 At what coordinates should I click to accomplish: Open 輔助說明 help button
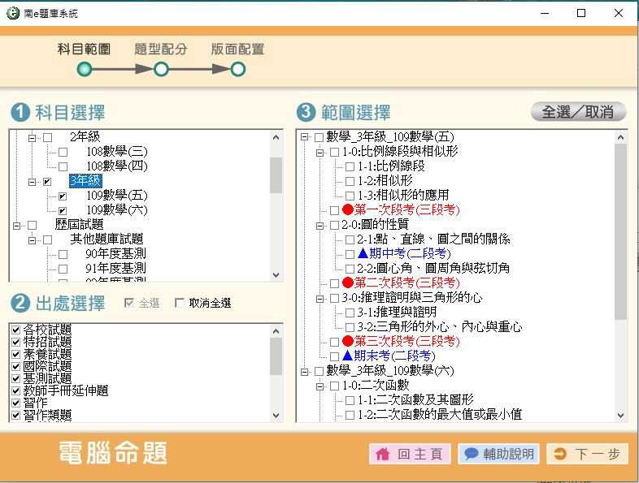point(499,454)
